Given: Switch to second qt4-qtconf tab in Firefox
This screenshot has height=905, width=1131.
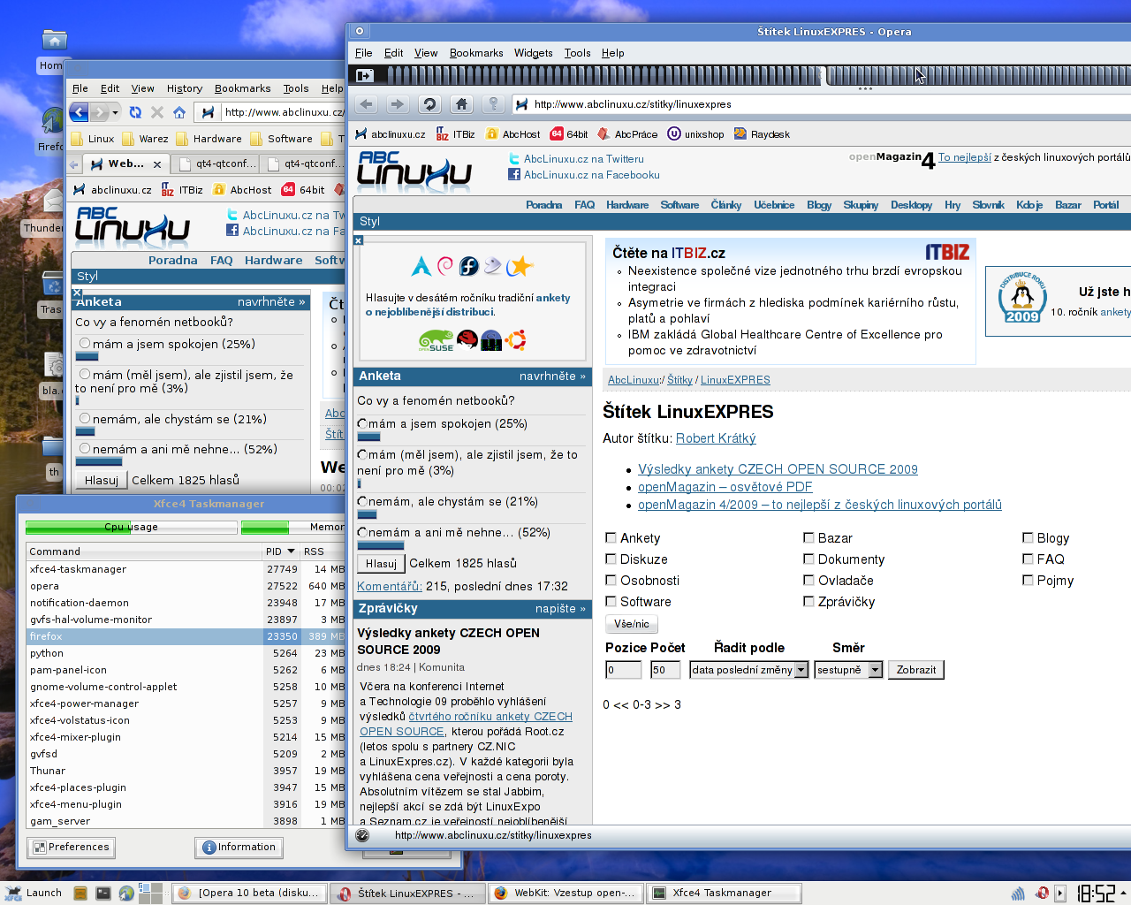Looking at the screenshot, I should 303,164.
